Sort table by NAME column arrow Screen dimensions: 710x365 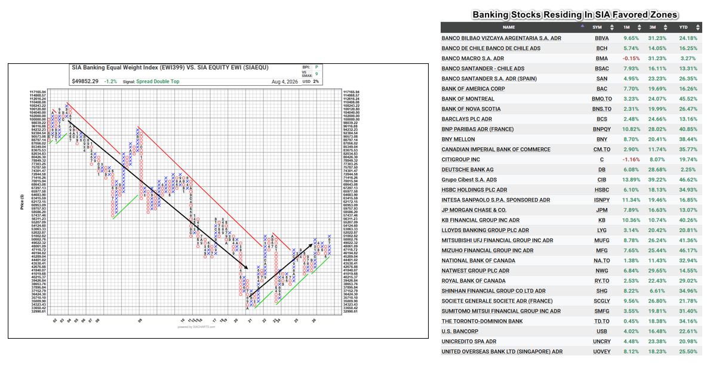coord(582,27)
